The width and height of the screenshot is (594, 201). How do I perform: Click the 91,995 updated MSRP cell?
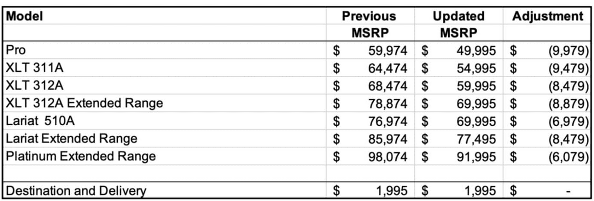pos(459,156)
